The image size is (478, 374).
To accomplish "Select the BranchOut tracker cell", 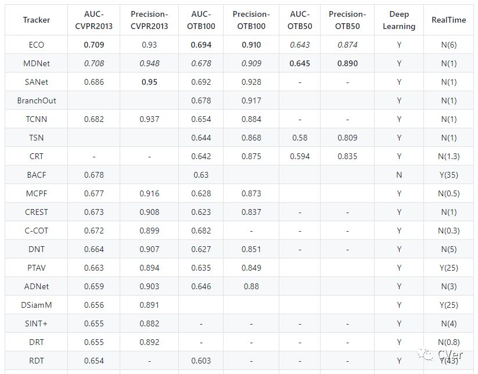I will point(36,100).
